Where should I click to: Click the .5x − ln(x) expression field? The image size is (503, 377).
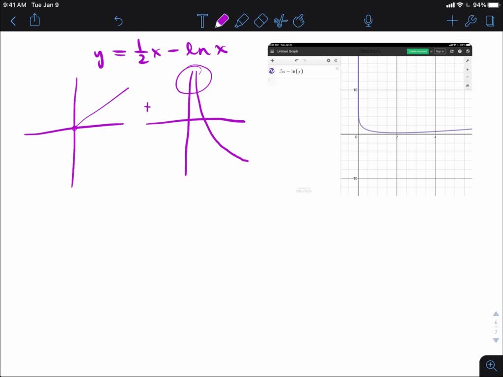pos(300,71)
